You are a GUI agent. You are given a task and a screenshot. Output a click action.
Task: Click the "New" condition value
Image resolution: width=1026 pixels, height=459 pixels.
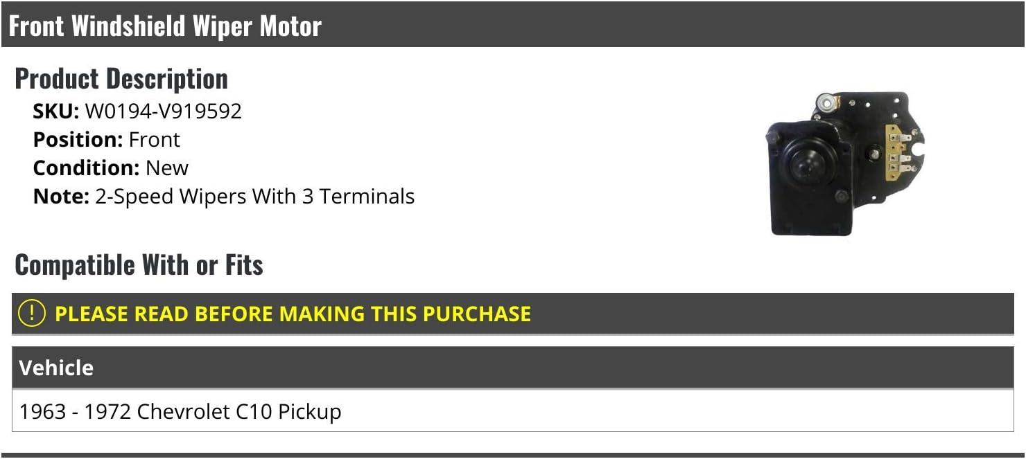coord(167,168)
